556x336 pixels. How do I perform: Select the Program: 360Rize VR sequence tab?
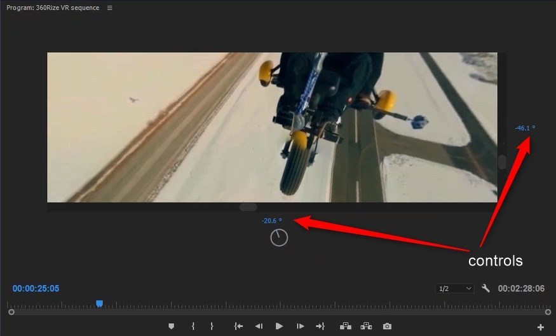53,8
